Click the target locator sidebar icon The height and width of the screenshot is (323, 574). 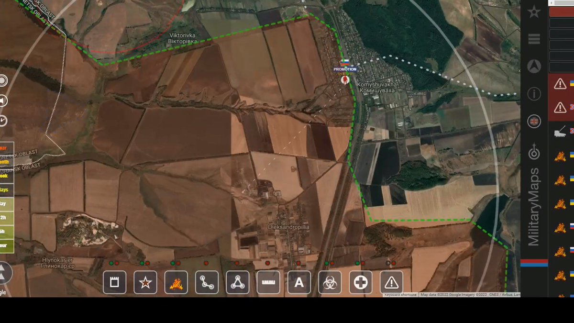tap(534, 152)
